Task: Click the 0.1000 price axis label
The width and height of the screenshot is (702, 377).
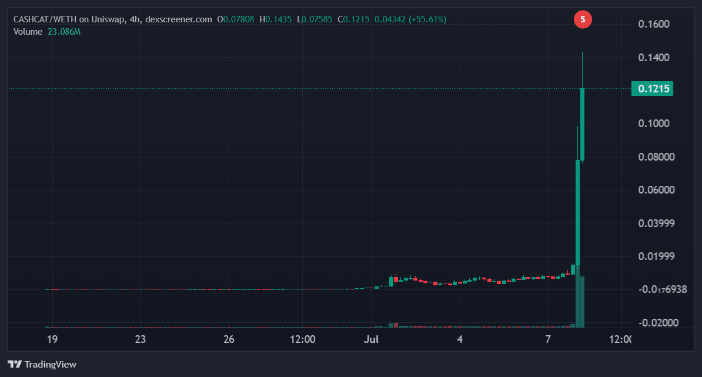Action: pyautogui.click(x=654, y=124)
